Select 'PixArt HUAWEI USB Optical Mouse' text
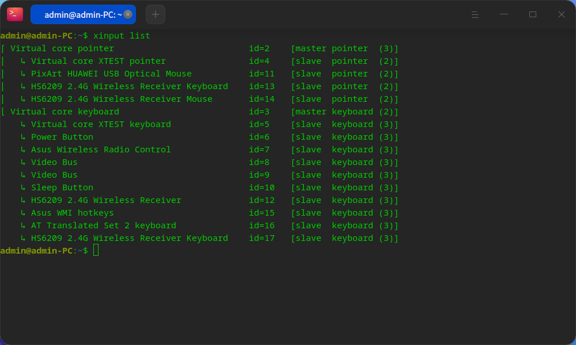Viewport: 576px width, 345px height. pos(111,74)
